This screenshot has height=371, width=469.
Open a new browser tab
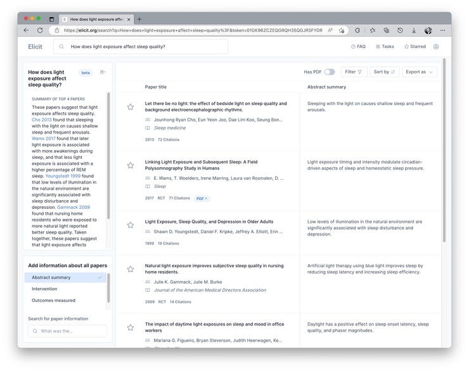click(x=139, y=20)
